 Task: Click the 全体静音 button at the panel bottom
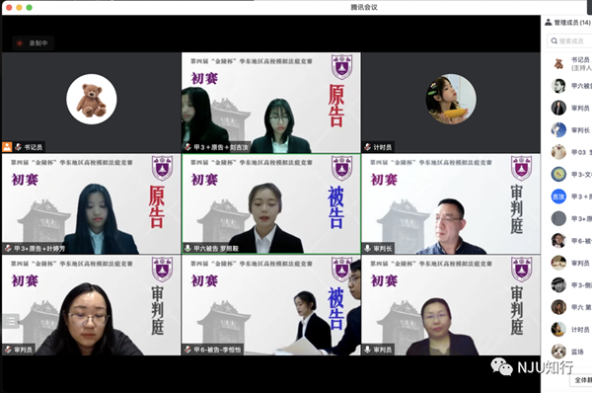tap(581, 380)
